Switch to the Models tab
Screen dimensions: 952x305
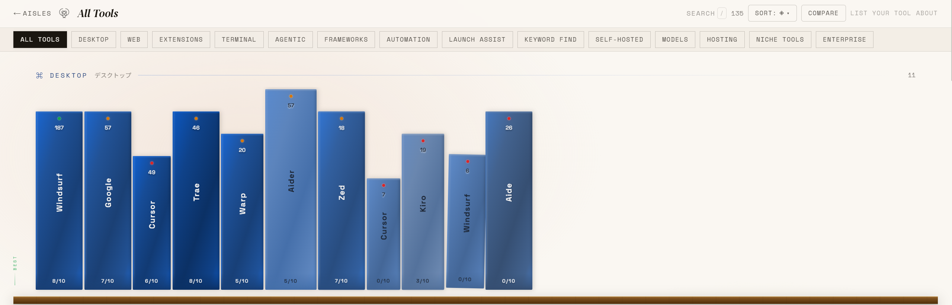675,39
